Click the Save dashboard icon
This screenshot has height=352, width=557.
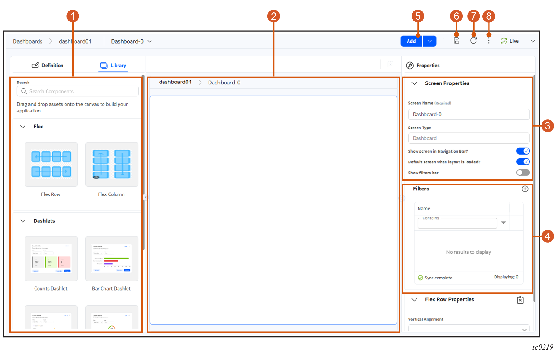456,41
